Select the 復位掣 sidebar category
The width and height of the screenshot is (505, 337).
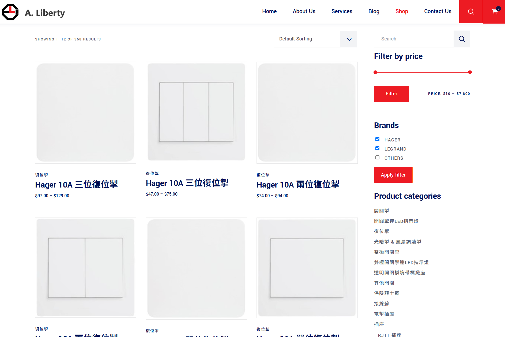click(x=381, y=231)
